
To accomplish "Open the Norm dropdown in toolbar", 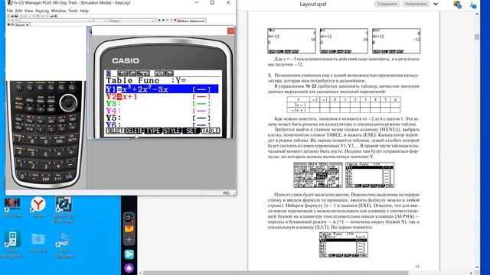I will tap(22, 25).
